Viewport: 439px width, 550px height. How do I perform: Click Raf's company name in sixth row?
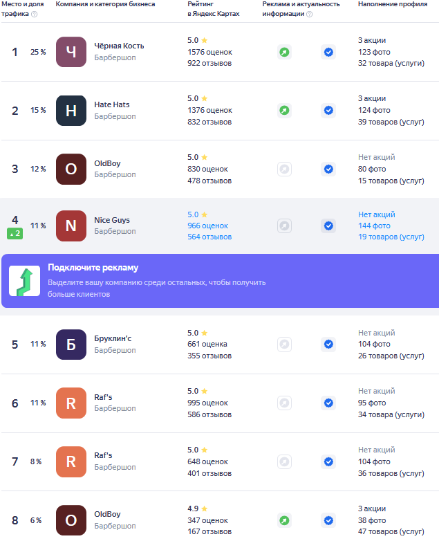click(x=103, y=396)
